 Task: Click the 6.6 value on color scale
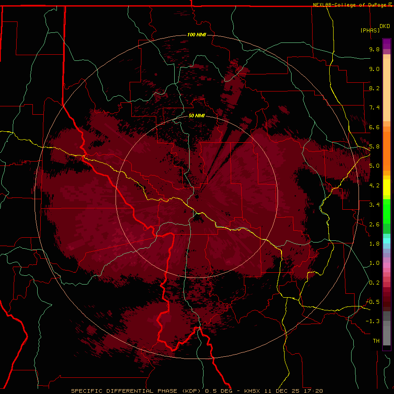pos(374,127)
